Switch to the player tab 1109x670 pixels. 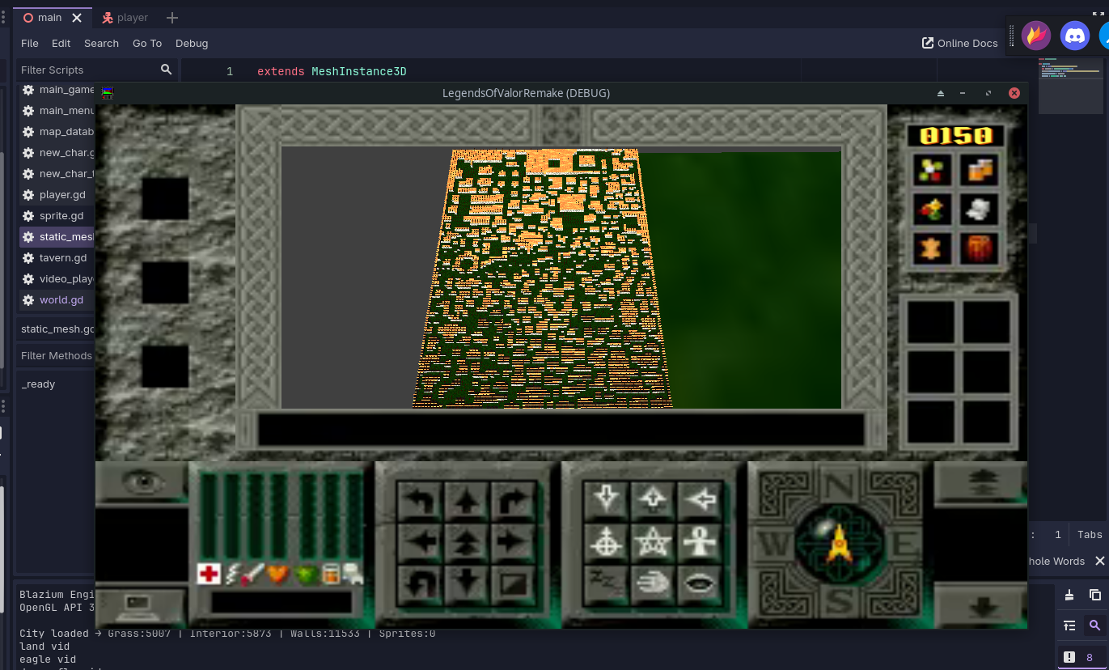pos(125,17)
